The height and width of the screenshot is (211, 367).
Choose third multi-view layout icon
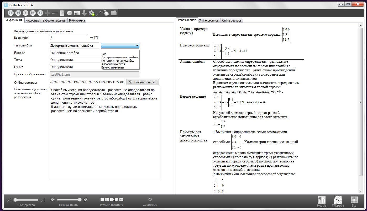pos(112,200)
